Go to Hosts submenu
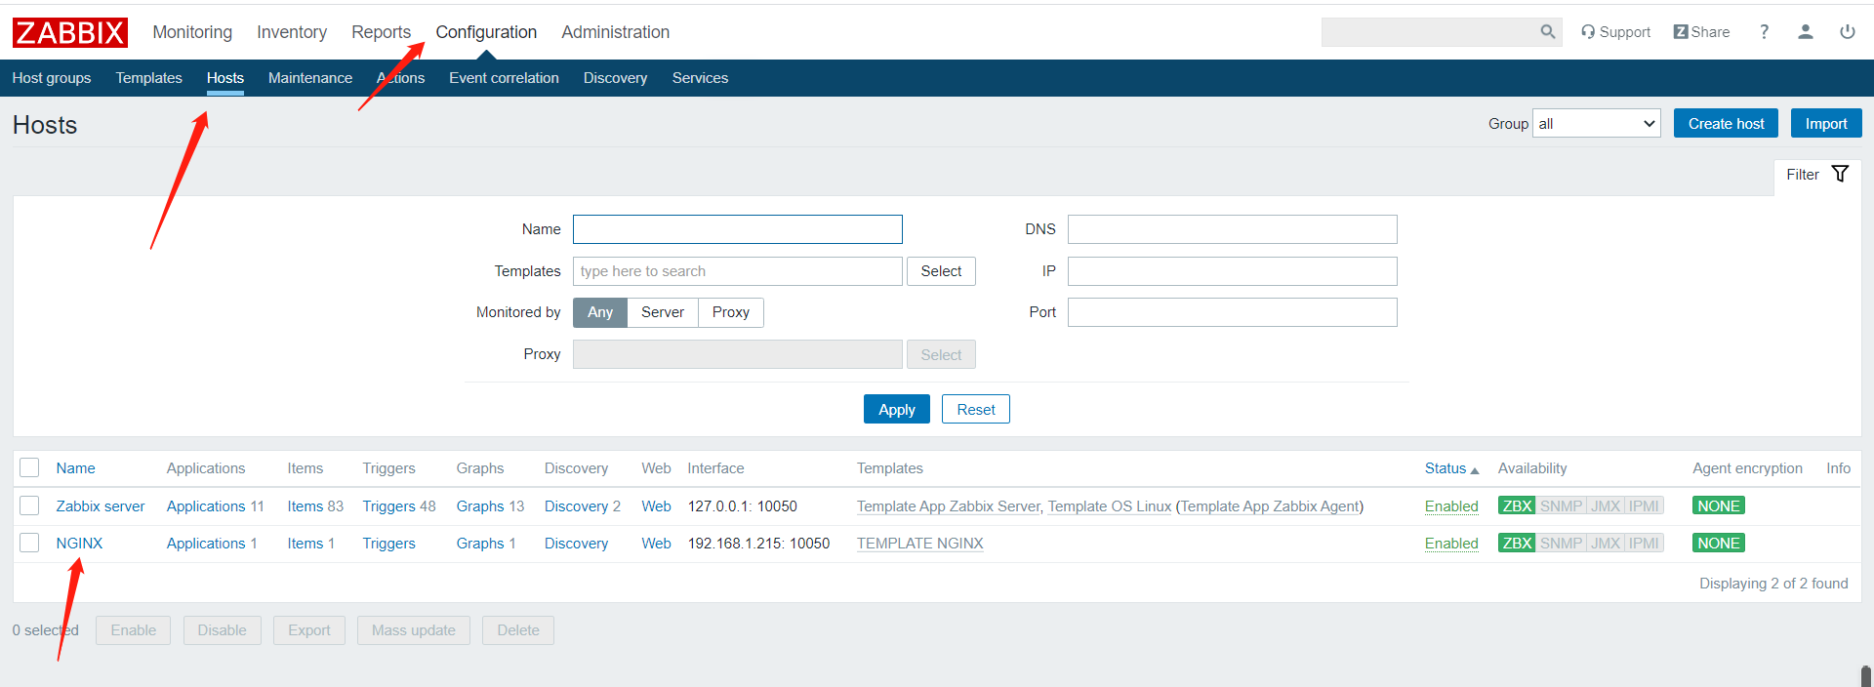Image resolution: width=1874 pixels, height=687 pixels. 225,78
